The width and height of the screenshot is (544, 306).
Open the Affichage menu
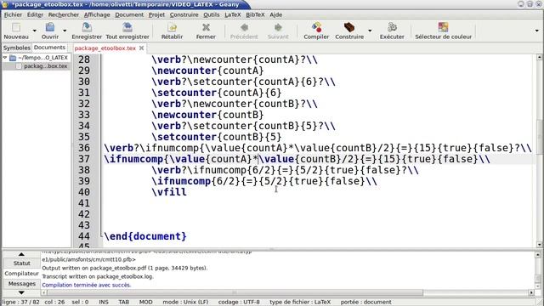point(97,14)
